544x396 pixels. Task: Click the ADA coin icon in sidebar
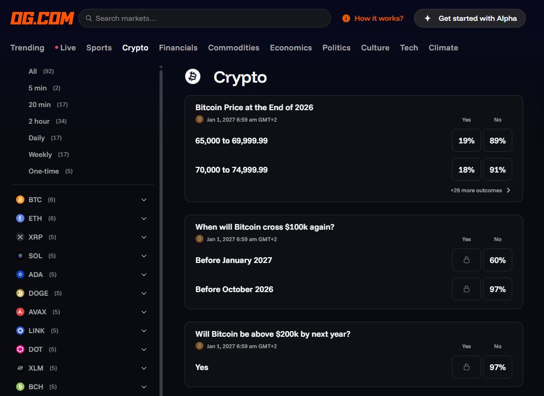(20, 274)
